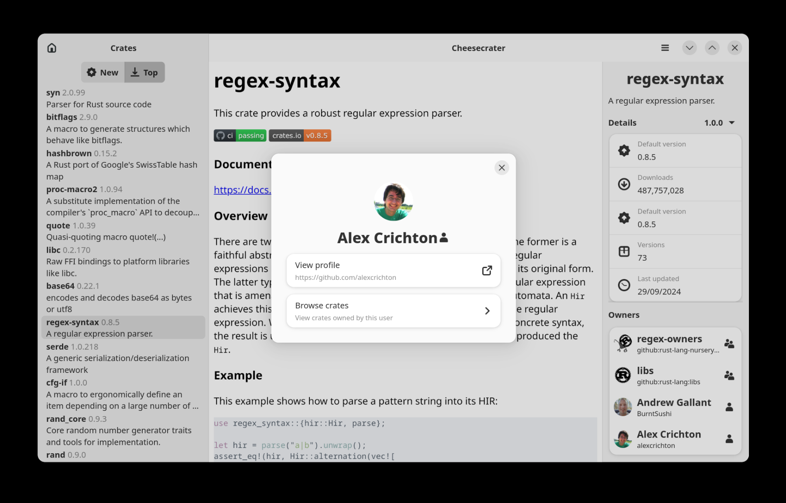Click the Downloads value 487,757,028
The width and height of the screenshot is (786, 503).
pos(660,190)
